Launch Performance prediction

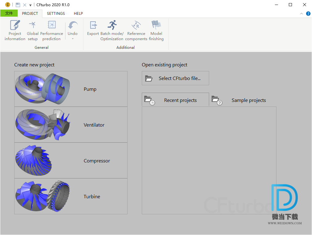click(52, 31)
